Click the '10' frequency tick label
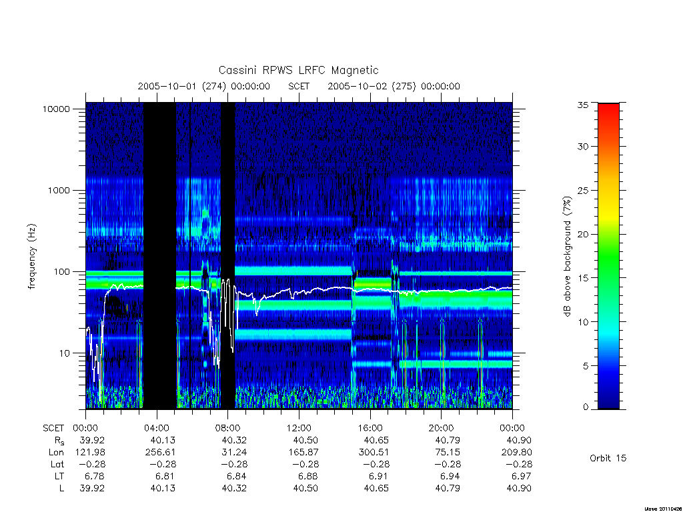 pyautogui.click(x=65, y=353)
